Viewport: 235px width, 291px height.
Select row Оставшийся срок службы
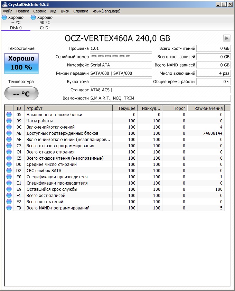click(114, 189)
